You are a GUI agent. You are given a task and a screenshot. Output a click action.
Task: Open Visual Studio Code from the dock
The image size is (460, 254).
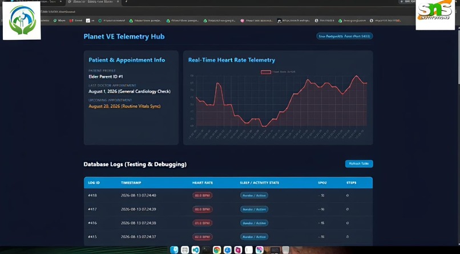point(195,250)
